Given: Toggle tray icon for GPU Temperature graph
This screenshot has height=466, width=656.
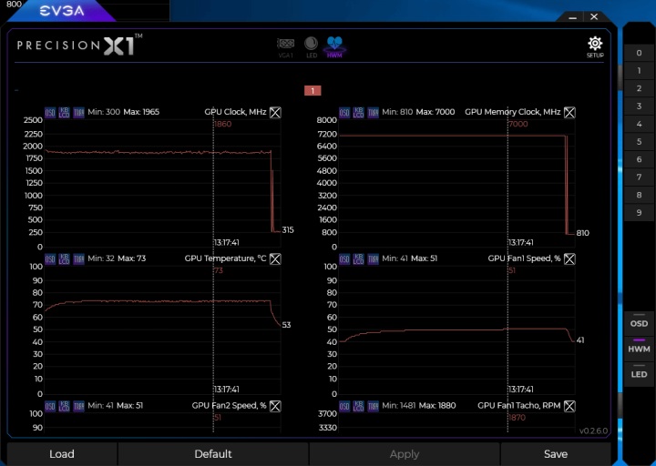Looking at the screenshot, I should point(78,259).
